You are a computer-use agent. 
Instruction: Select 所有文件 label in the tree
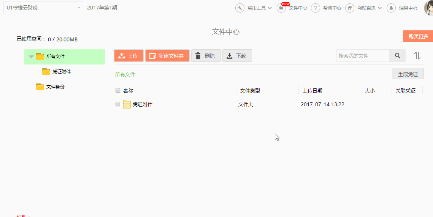pos(56,57)
